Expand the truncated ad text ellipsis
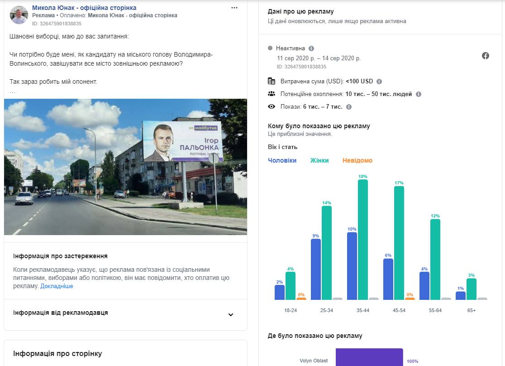505x366 pixels. tap(13, 91)
